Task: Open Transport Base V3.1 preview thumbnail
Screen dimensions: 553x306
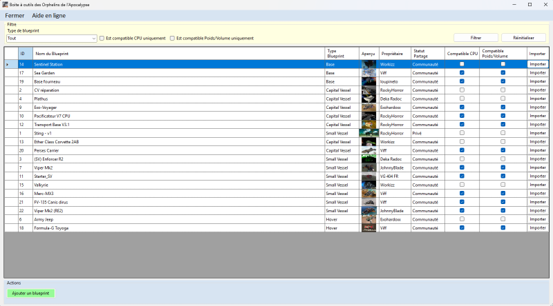Action: click(x=369, y=125)
